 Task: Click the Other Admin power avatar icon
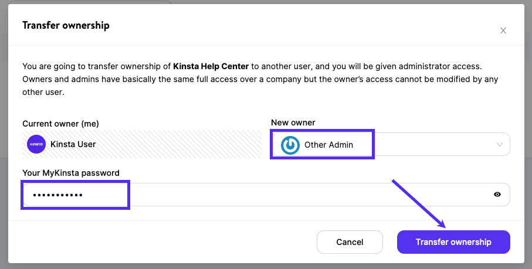tap(290, 145)
